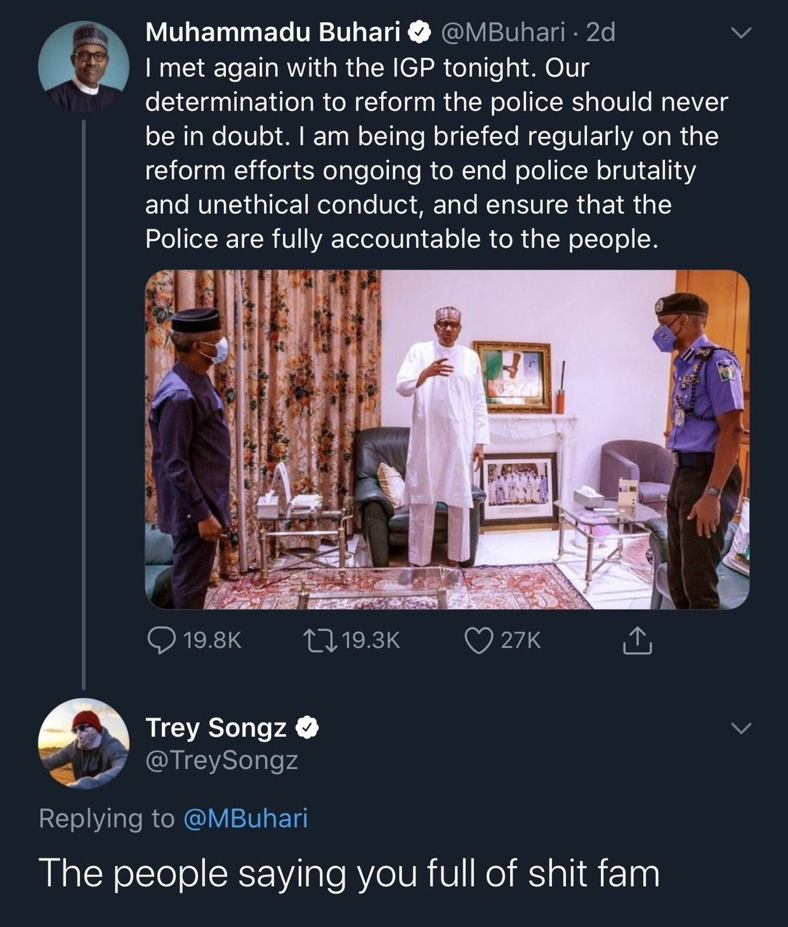Image resolution: width=788 pixels, height=927 pixels.
Task: Click the share upload icon
Action: click(637, 640)
